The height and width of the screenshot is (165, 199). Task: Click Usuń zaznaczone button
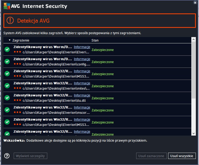[x=151, y=156]
